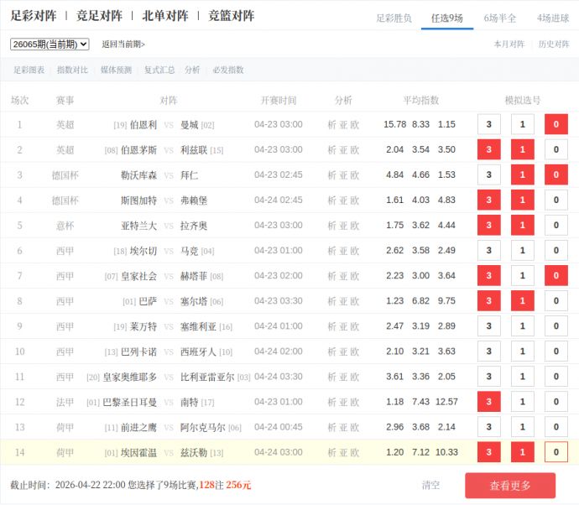Click the 查看更多 button

[x=510, y=485]
